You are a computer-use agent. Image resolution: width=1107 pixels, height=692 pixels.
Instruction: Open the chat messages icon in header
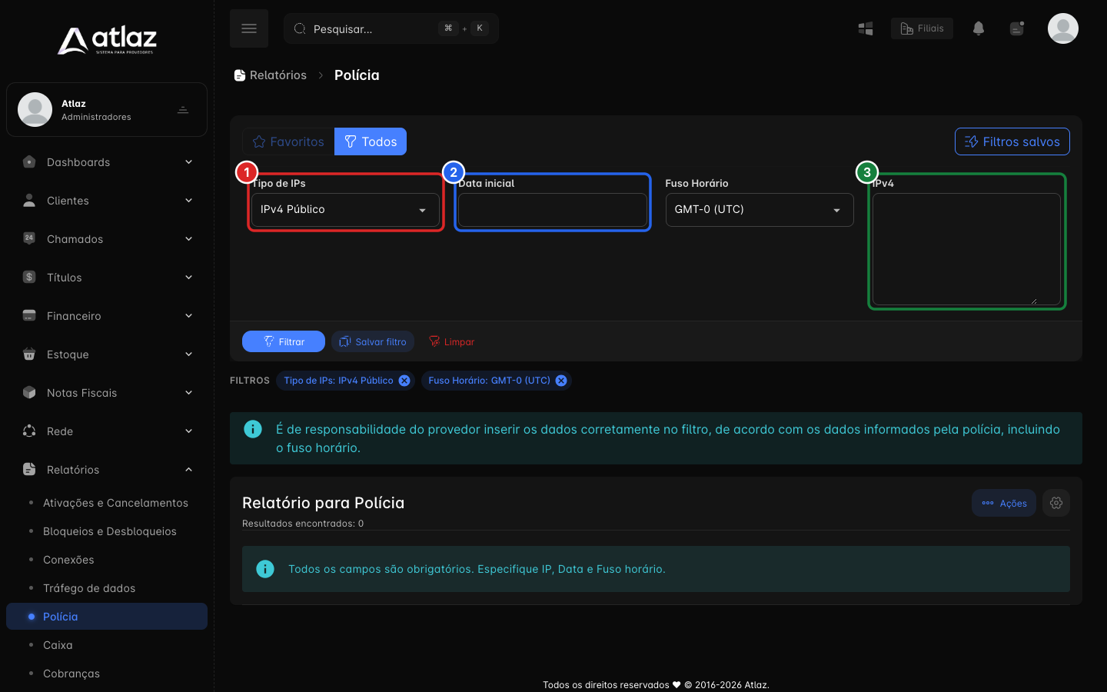[1017, 28]
